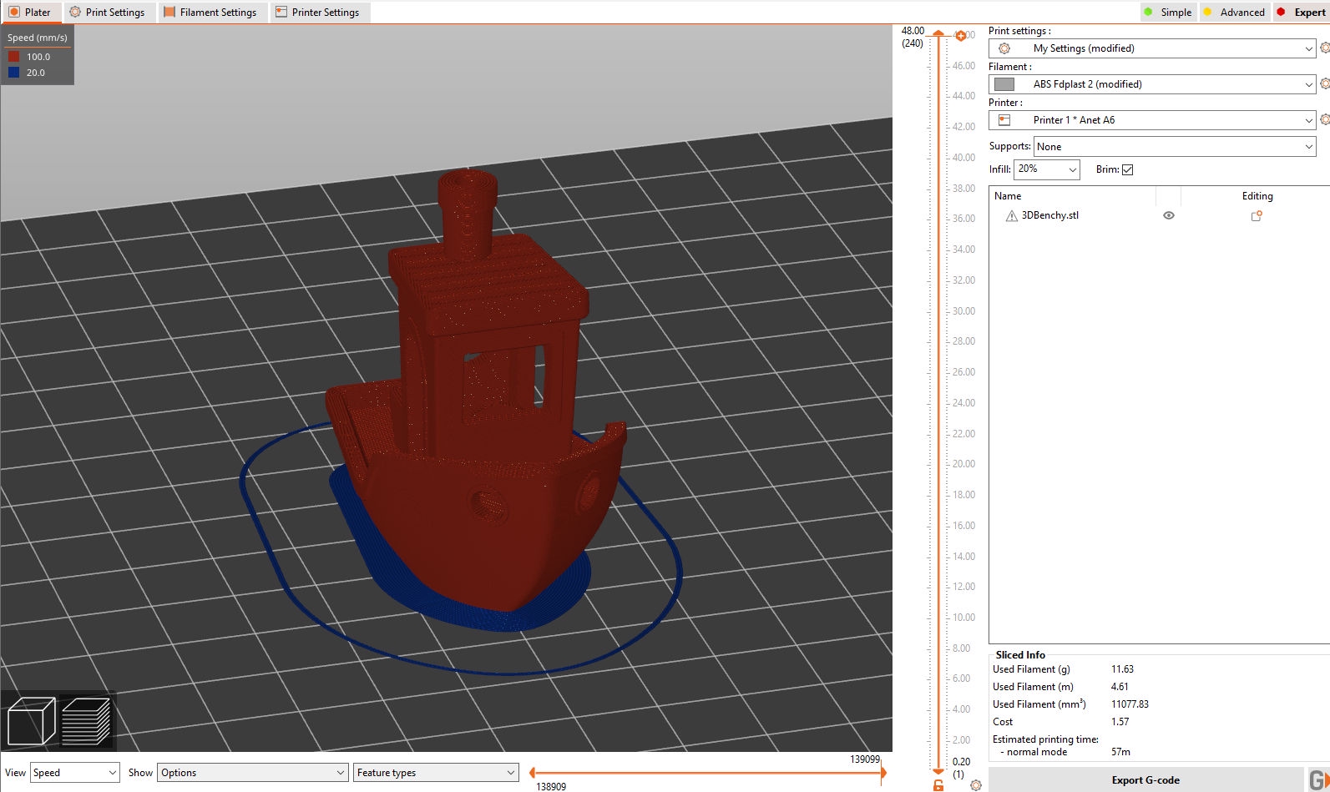The image size is (1330, 792).
Task: Click the filament color swatch
Action: tap(1004, 84)
